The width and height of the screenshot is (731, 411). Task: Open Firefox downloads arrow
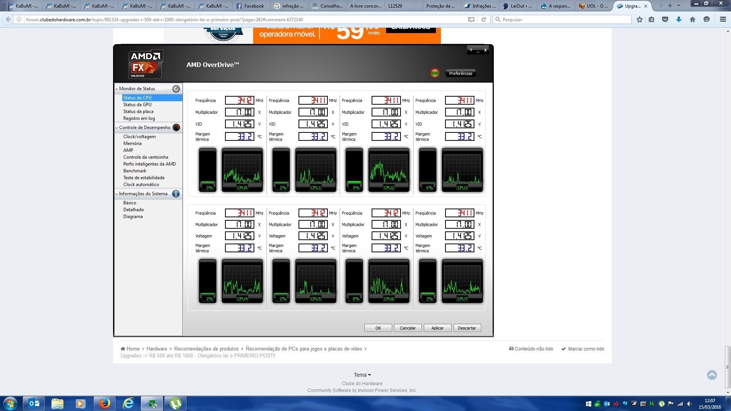(679, 19)
